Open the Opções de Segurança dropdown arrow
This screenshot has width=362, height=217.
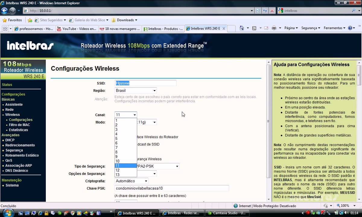[x=154, y=174]
